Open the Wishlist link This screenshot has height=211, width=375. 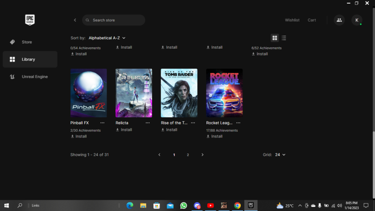292,20
